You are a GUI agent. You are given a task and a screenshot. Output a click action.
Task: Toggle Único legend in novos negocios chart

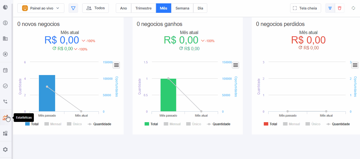pos(74,124)
